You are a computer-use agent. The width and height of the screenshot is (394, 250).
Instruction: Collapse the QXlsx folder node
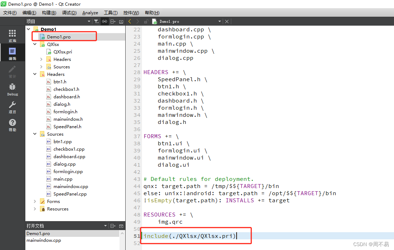tap(35, 44)
